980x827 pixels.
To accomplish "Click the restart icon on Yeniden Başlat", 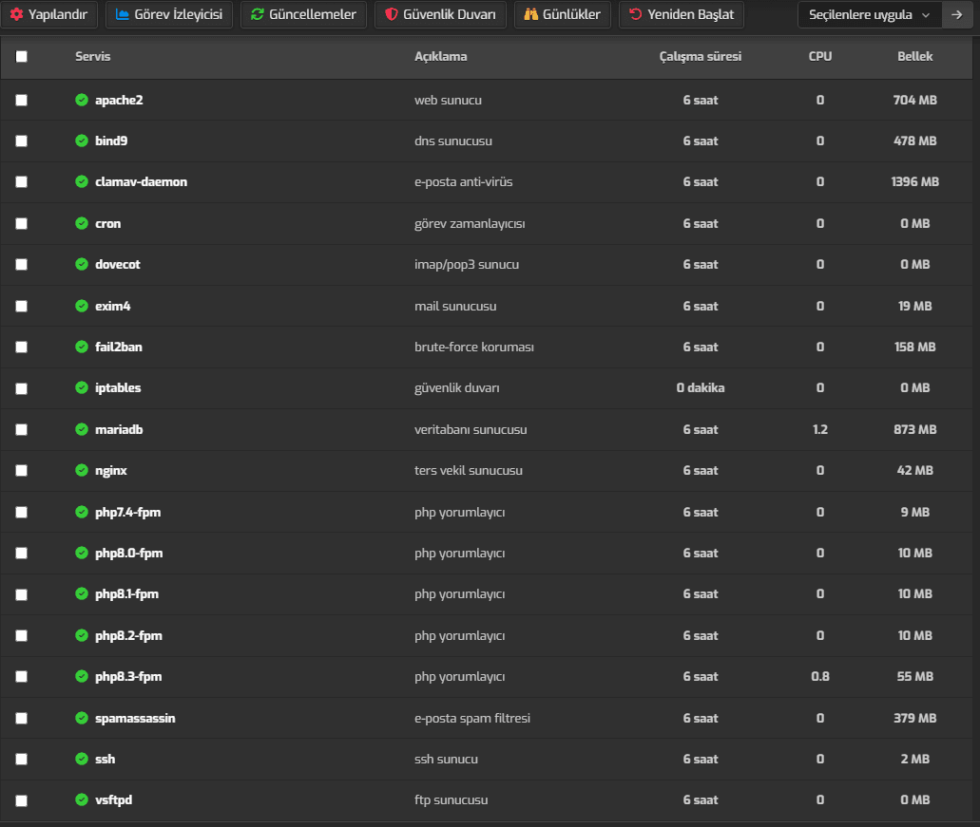I will (x=635, y=15).
